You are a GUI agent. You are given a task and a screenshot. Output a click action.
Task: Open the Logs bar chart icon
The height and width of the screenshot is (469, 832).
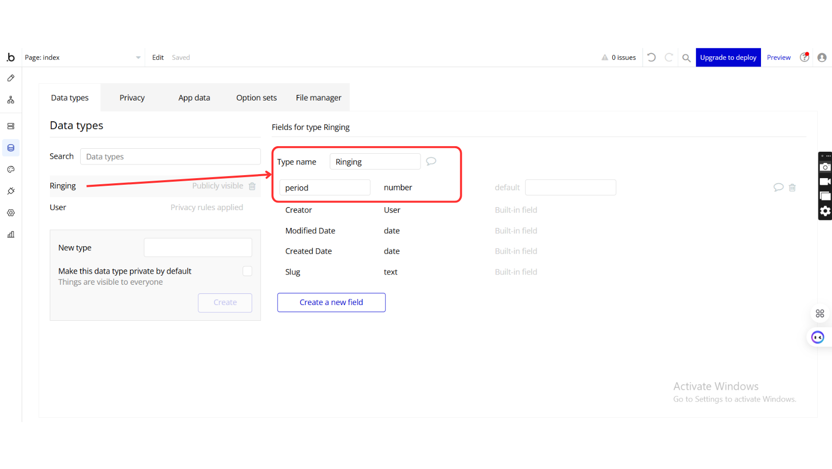pos(11,234)
